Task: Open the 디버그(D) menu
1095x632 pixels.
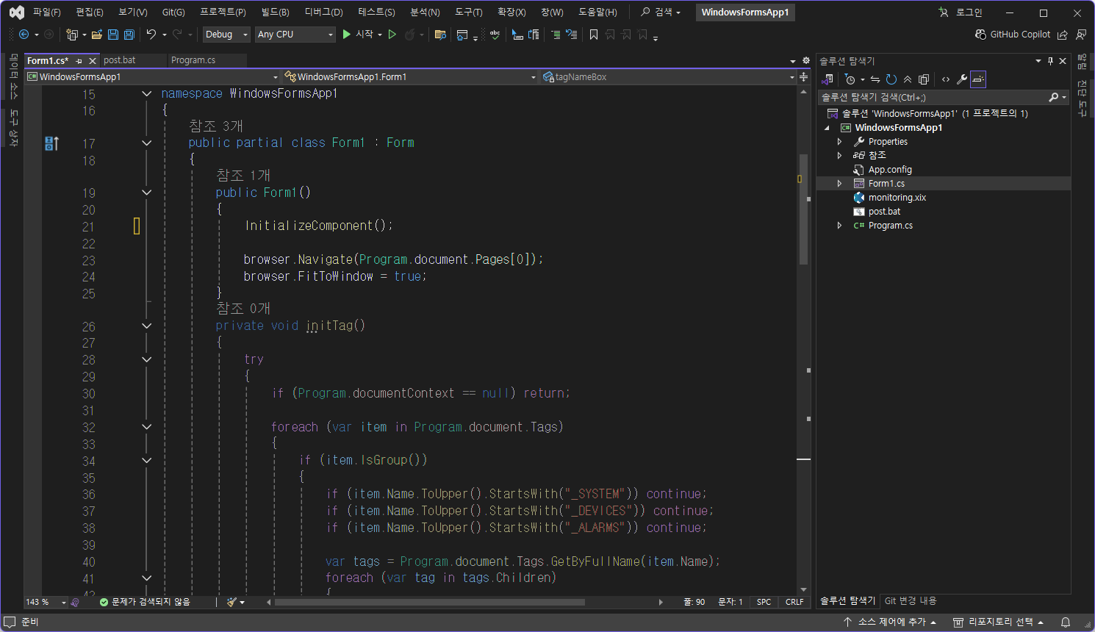Action: coord(323,12)
